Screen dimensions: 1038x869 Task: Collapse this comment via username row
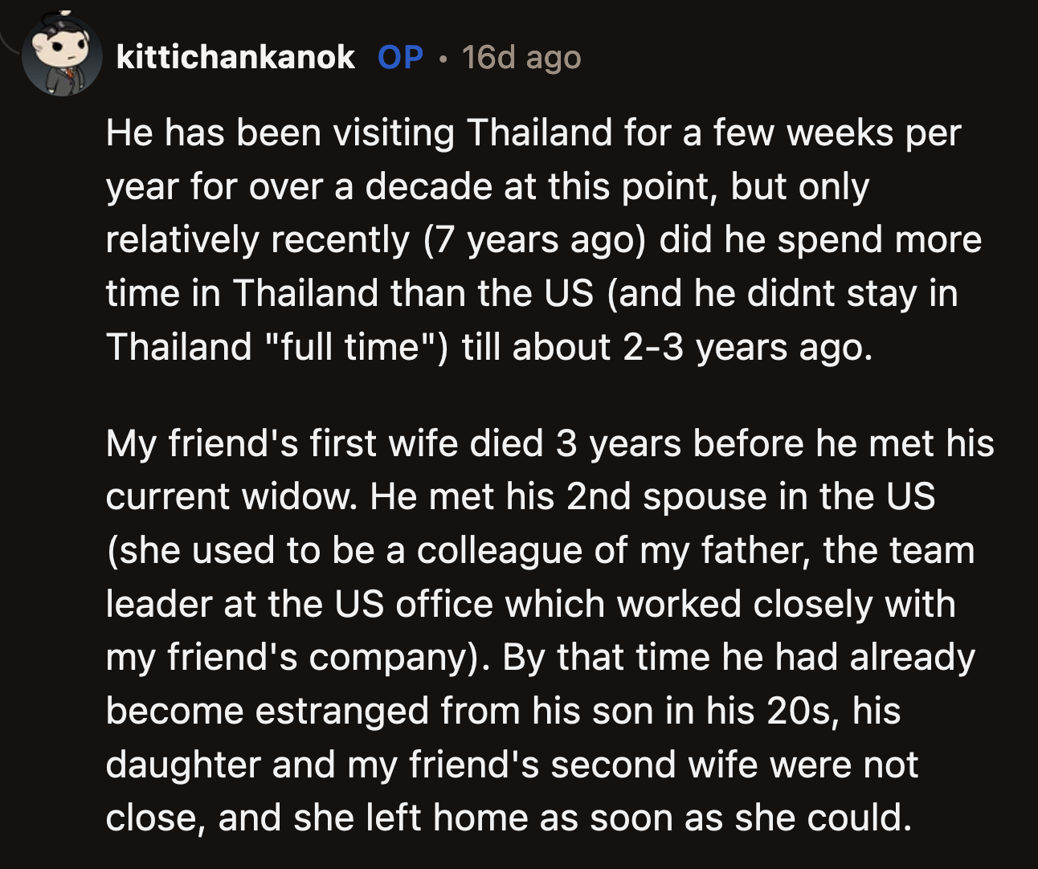click(235, 57)
